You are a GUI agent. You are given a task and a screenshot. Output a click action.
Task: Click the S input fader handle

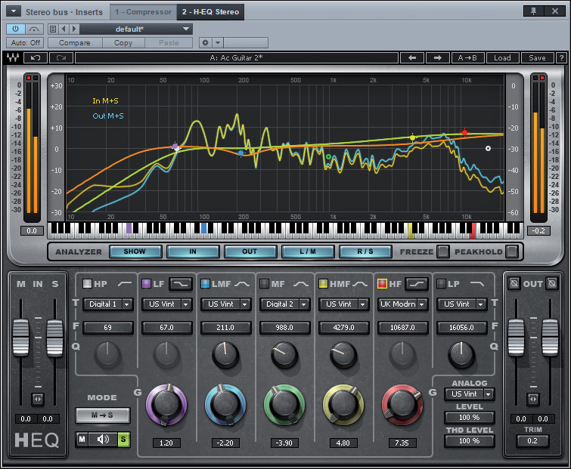click(55, 337)
